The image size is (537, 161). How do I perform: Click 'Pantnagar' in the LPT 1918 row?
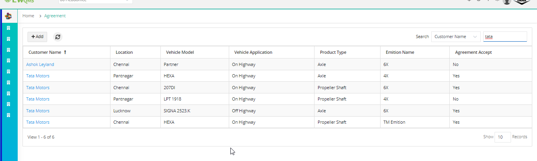(x=123, y=99)
